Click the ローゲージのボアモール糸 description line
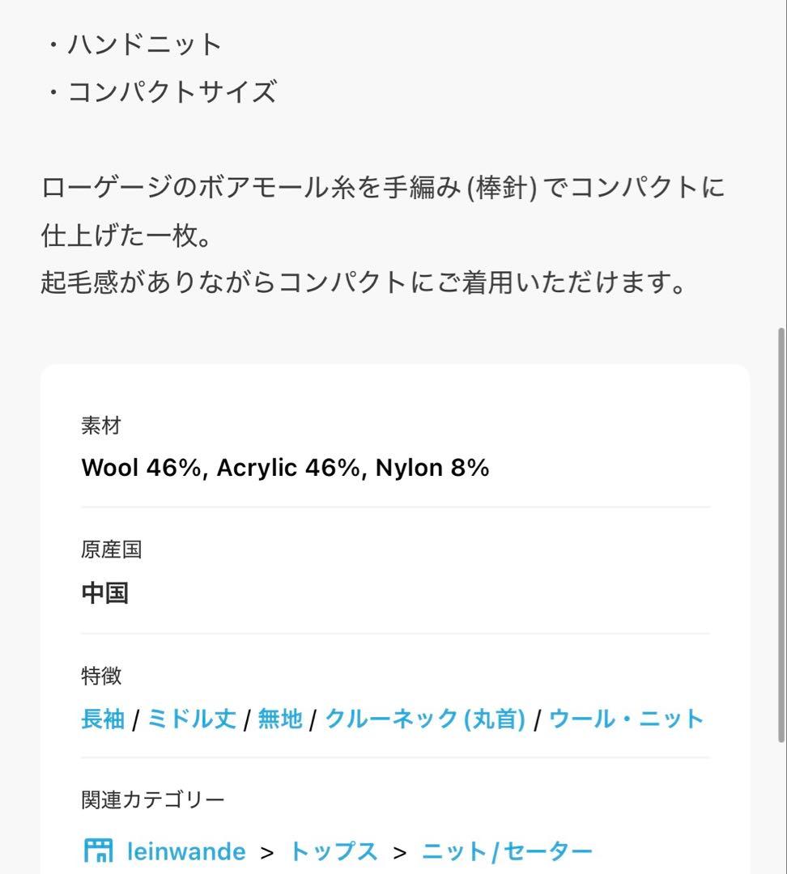 pos(382,189)
